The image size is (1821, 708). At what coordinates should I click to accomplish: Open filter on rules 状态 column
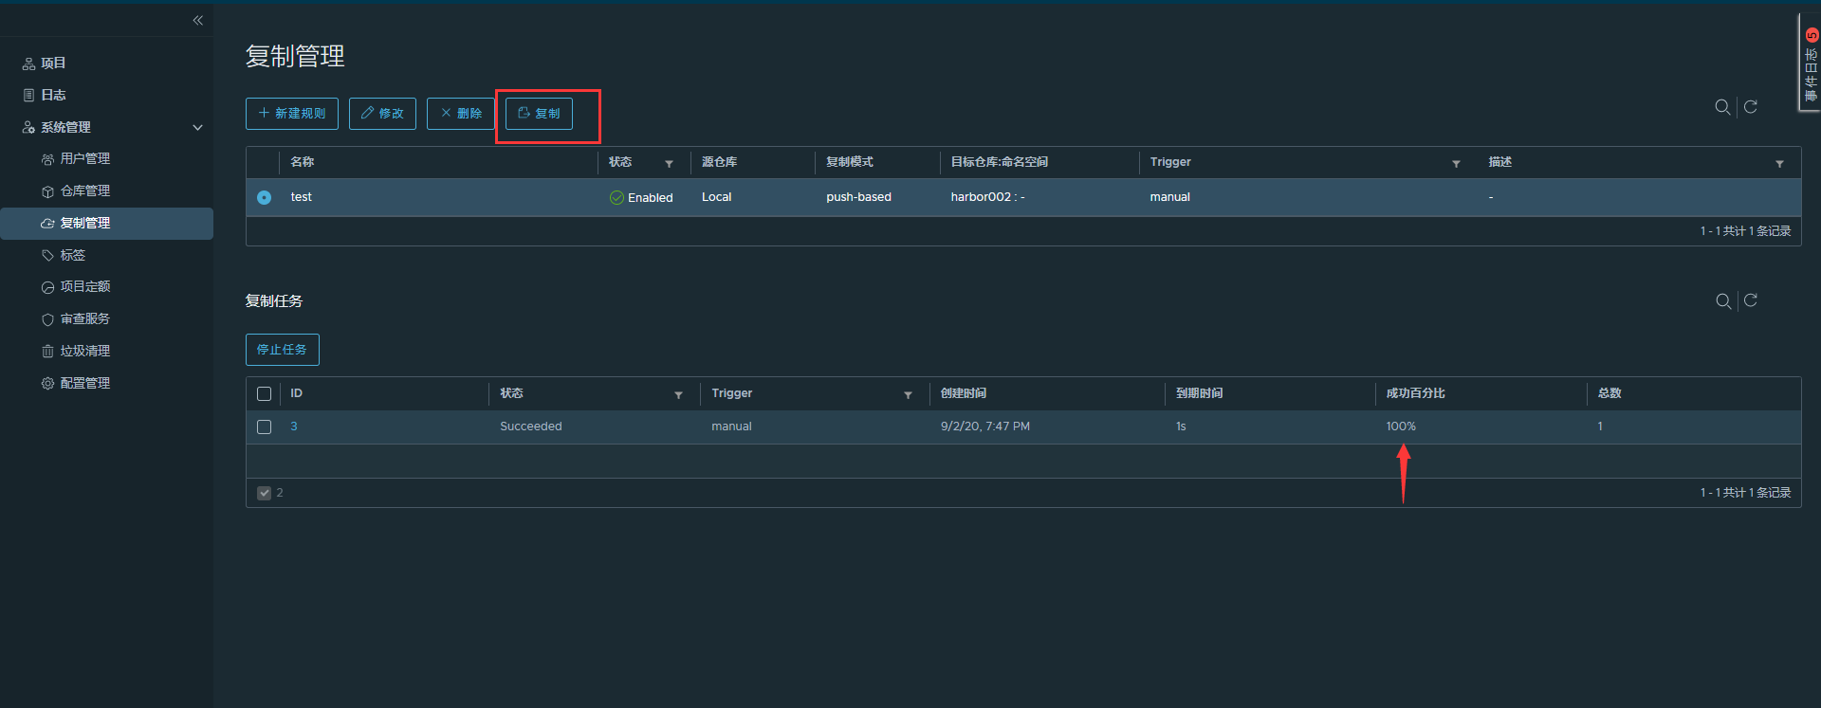669,164
